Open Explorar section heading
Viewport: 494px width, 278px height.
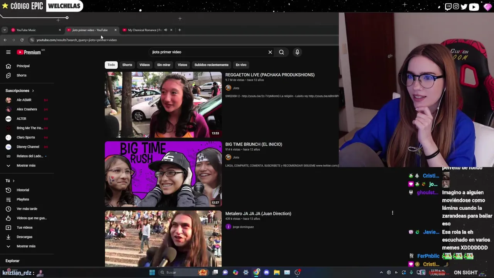(x=12, y=261)
